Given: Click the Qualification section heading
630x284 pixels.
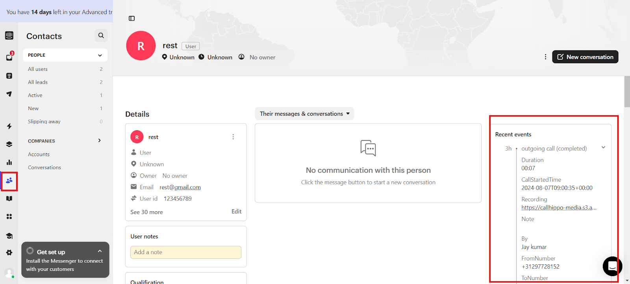Looking at the screenshot, I should coord(147,282).
